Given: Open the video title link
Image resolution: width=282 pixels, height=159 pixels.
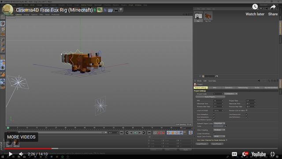Looking at the screenshot, I should 54,10.
